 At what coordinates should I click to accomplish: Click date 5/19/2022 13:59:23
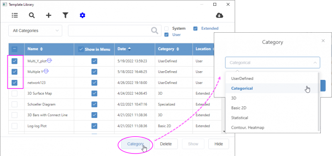point(132,61)
